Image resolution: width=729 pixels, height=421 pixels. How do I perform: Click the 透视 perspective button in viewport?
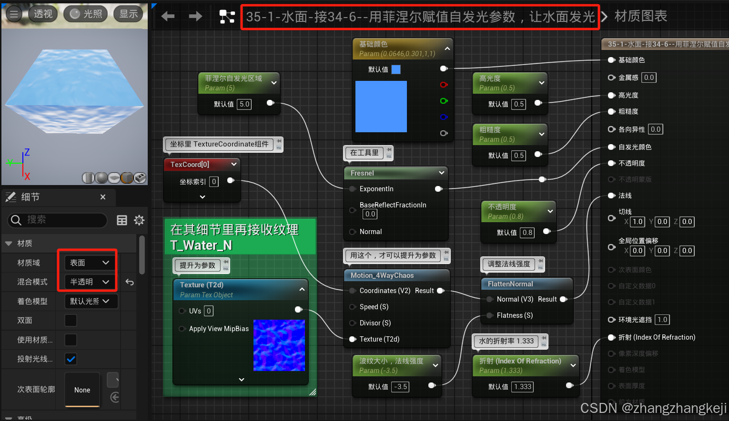tap(43, 13)
